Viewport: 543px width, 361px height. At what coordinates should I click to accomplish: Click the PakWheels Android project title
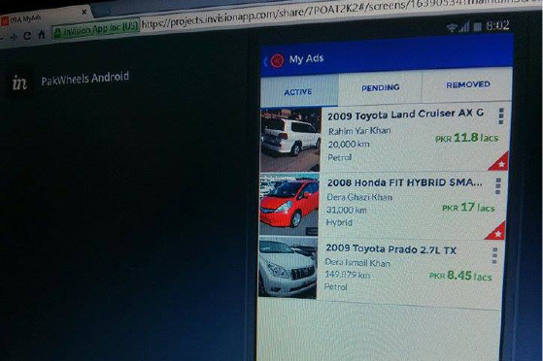click(x=85, y=79)
